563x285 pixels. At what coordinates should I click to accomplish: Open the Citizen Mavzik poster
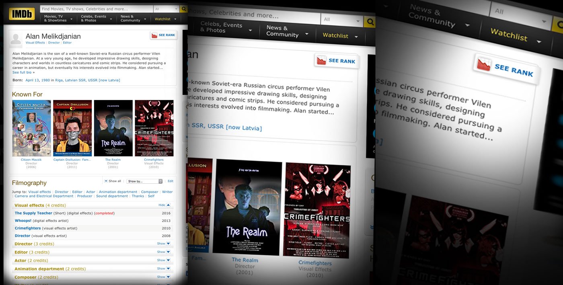tap(31, 128)
